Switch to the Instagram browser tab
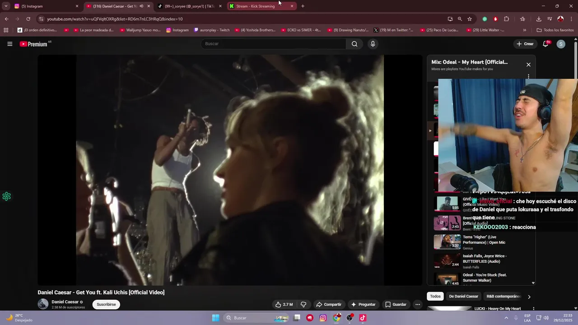The width and height of the screenshot is (578, 325). pyautogui.click(x=46, y=6)
